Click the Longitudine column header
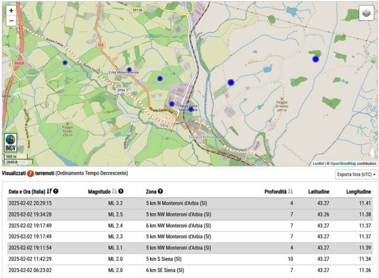The image size is (379, 278). click(x=358, y=191)
